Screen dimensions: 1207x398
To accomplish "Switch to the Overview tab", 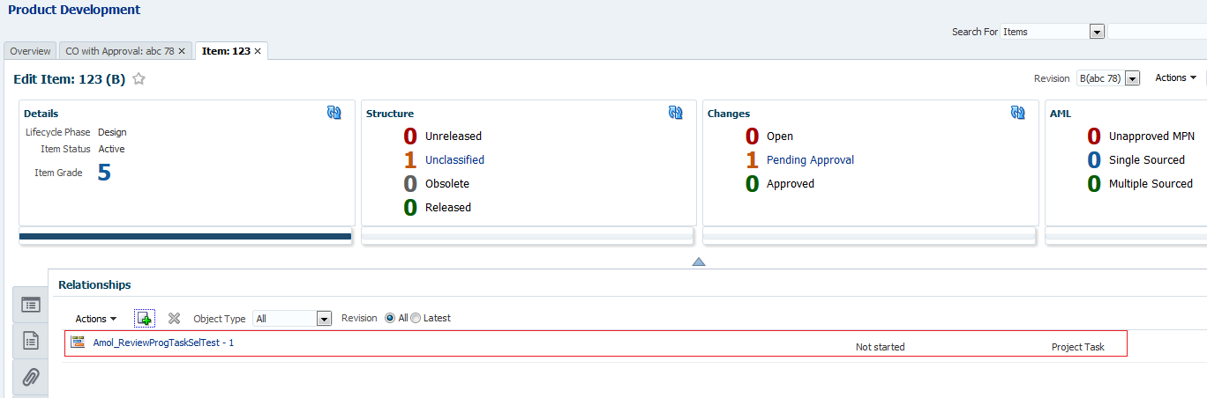I will 30,51.
